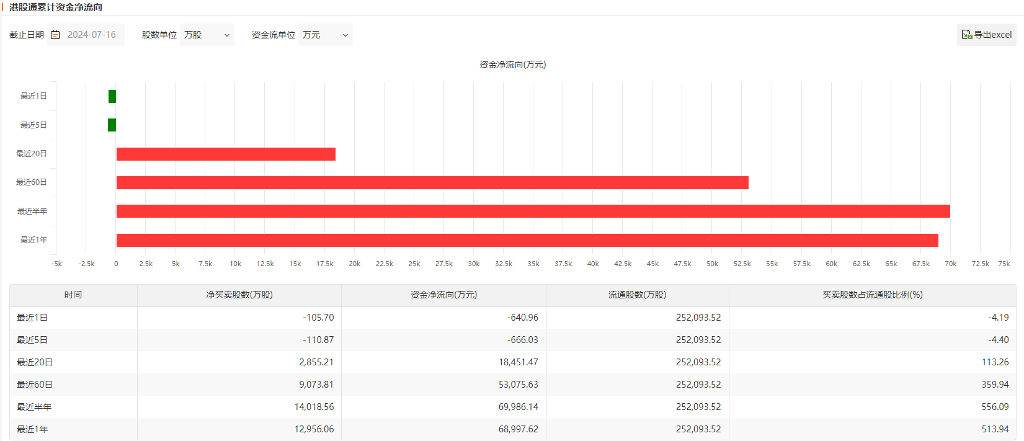This screenshot has height=441, width=1024.
Task: Click the 18,451.47 net flow cell
Action: point(443,362)
